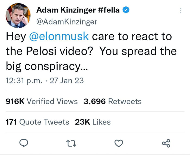Screen dimensions: 190x159
Task: Show the 3,696 Retweets list
Action: [x=113, y=102]
